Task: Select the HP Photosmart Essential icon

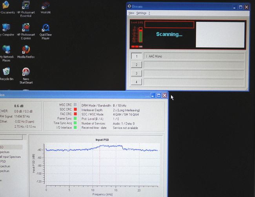Action: [26, 9]
